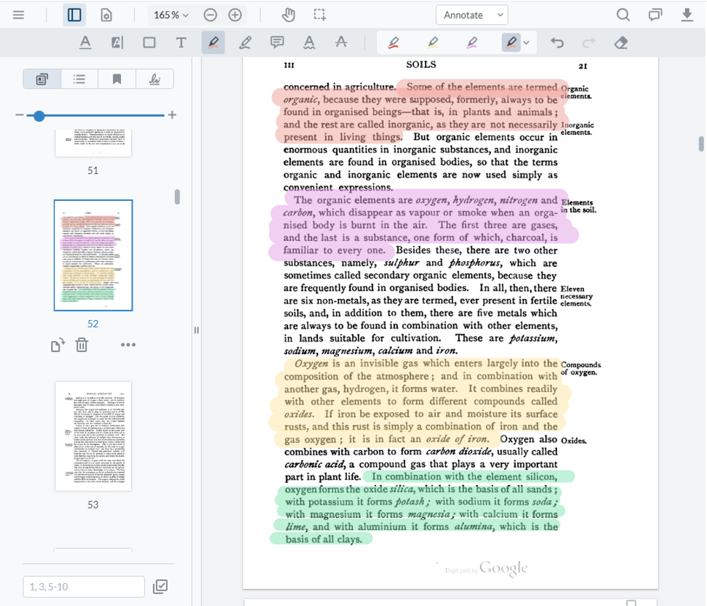Open document search
This screenshot has width=707, height=606.
(623, 14)
